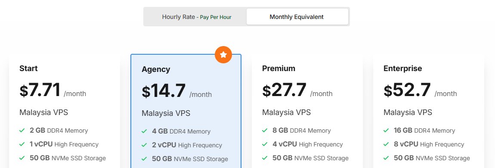Click the checkmark beside Agency 50 GB NVMe SSD Storage

click(144, 159)
